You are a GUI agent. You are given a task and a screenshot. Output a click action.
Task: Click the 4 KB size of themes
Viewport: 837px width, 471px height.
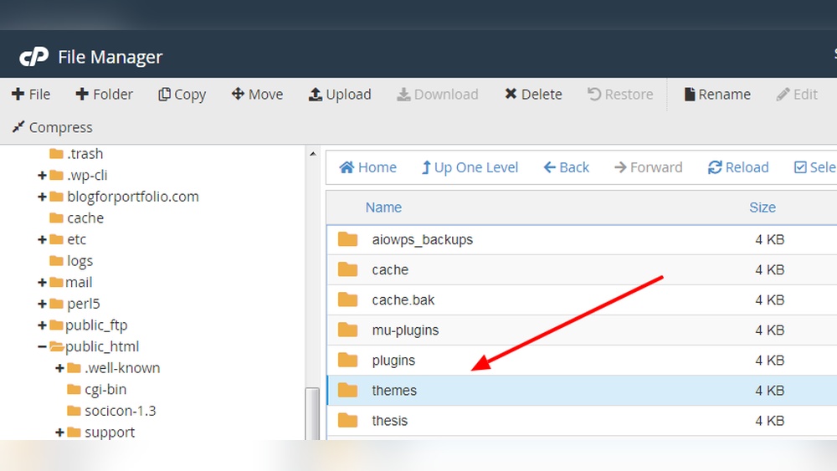point(769,391)
